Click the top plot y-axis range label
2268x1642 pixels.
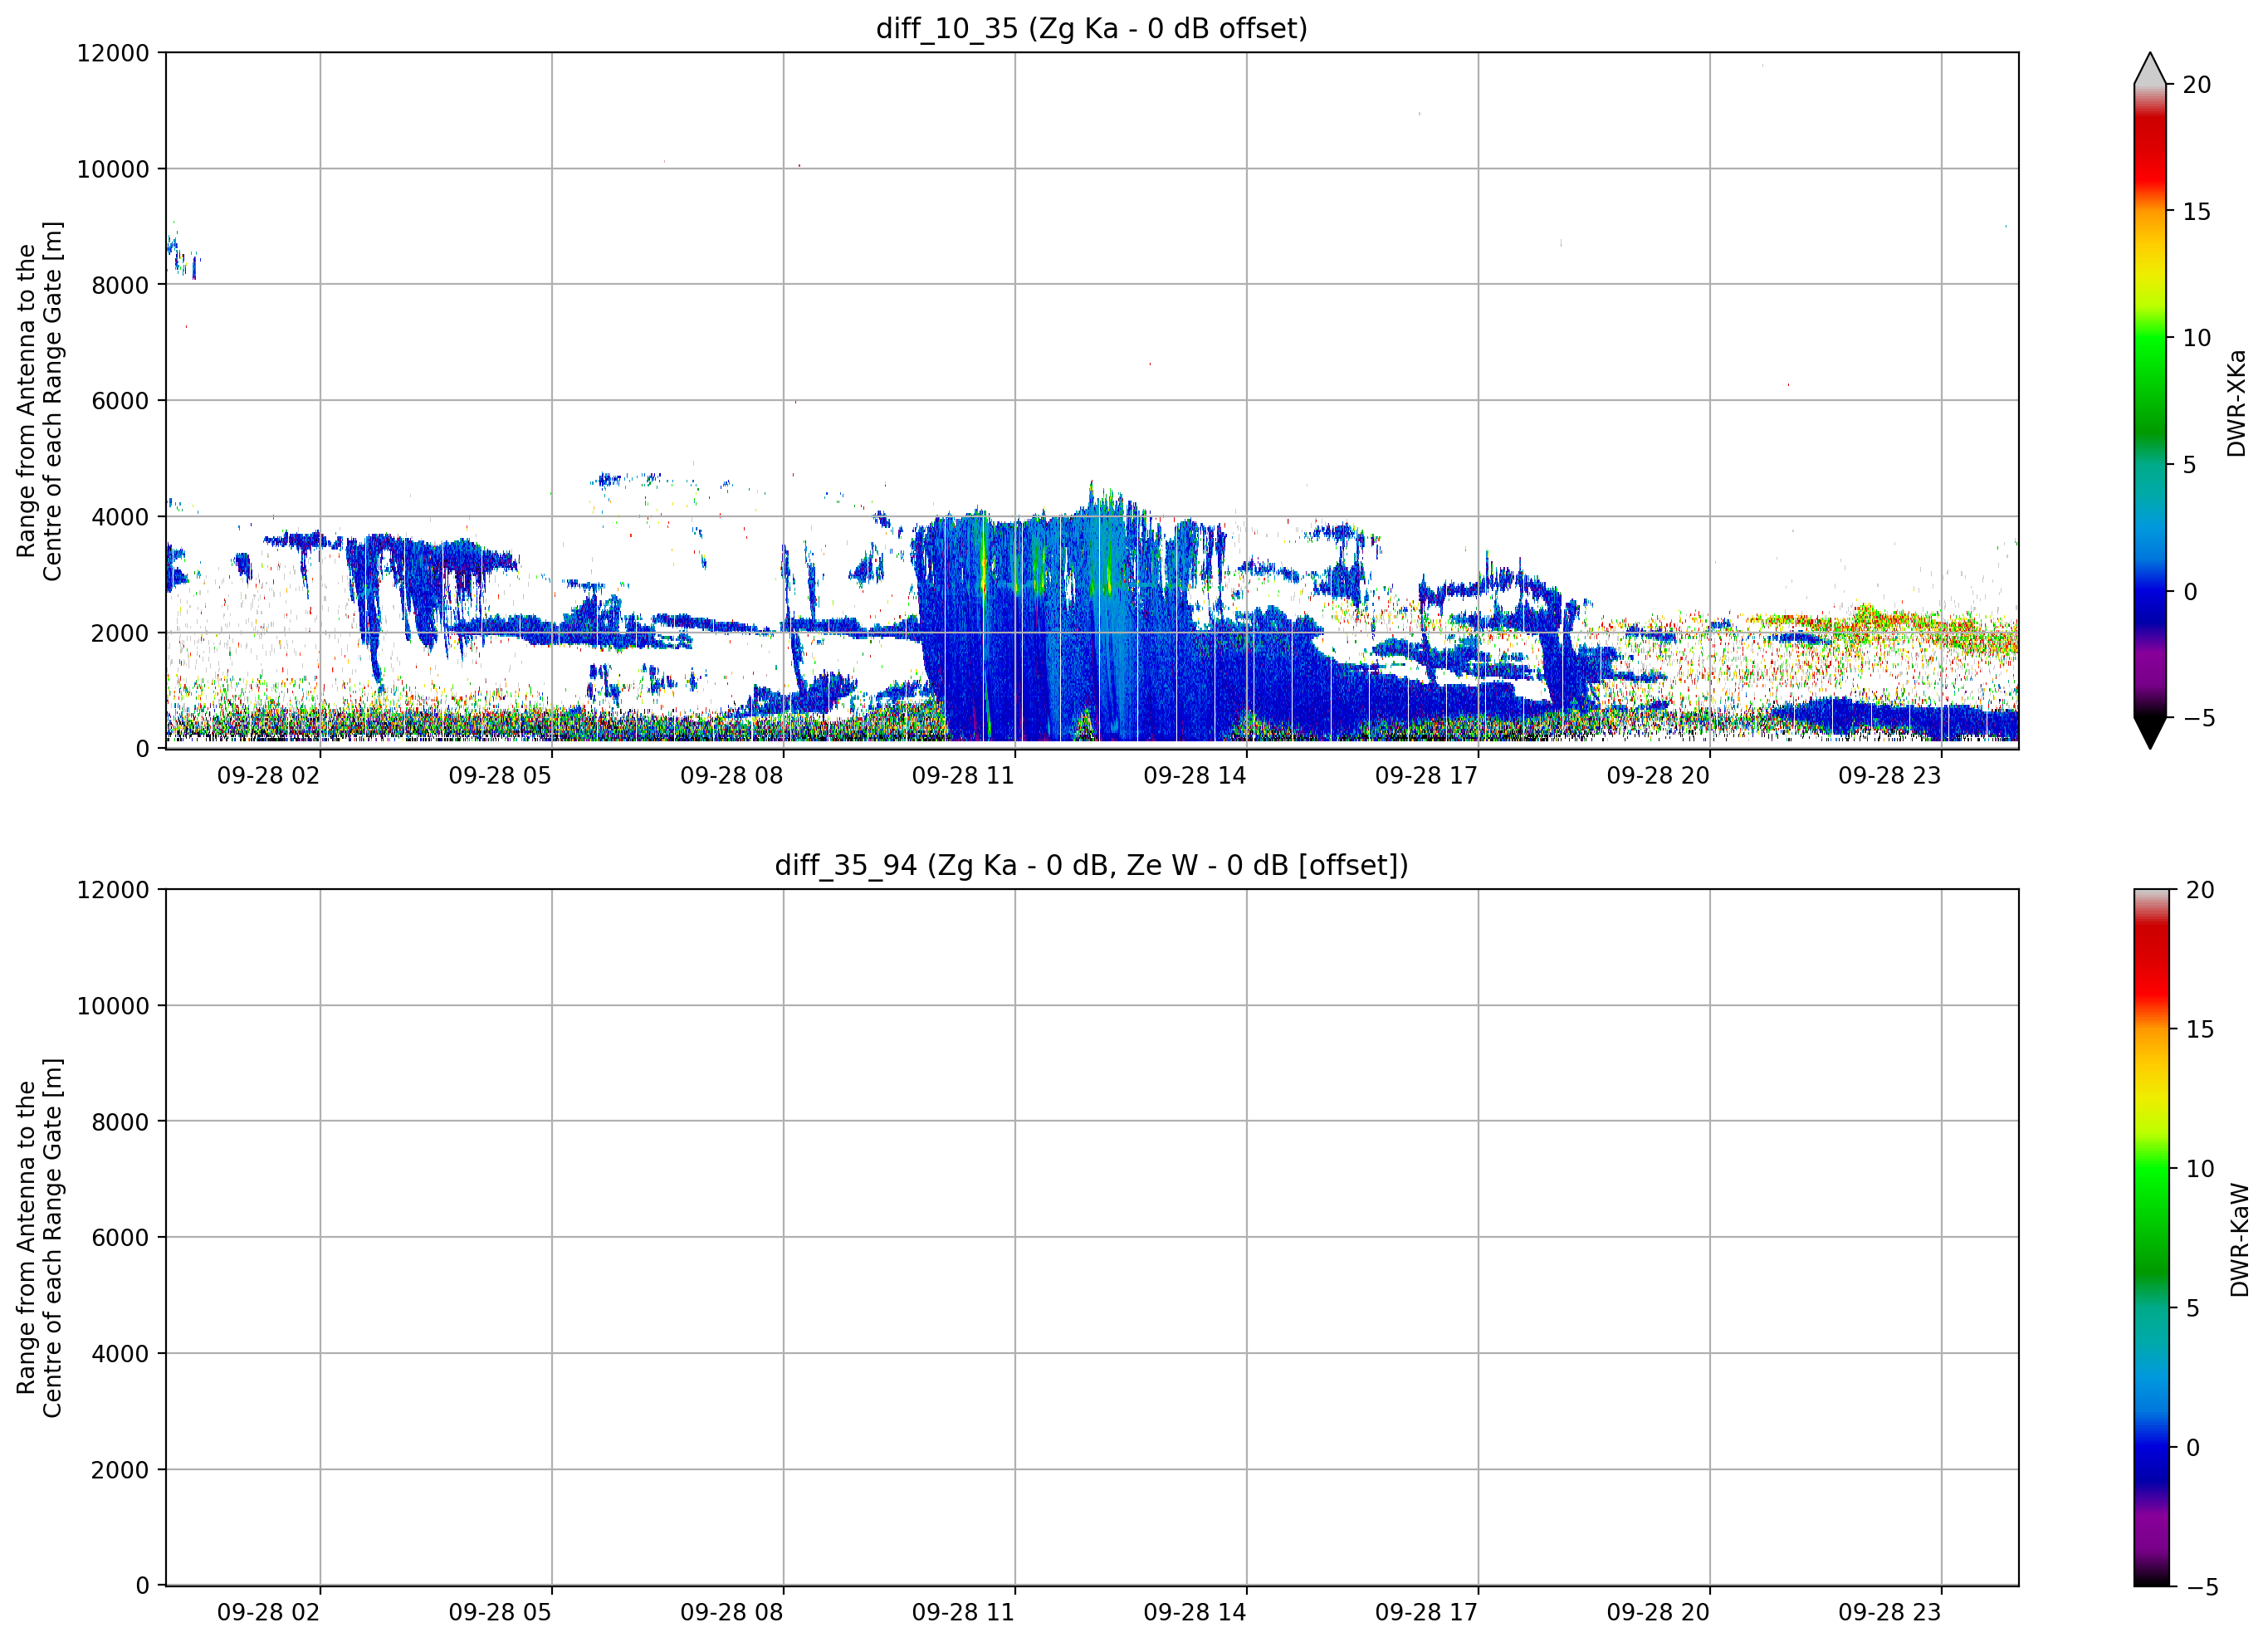(x=40, y=401)
